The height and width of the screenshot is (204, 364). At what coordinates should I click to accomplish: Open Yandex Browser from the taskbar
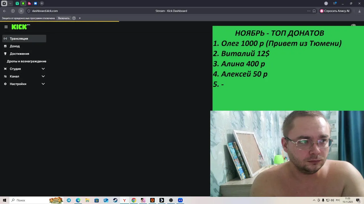click(125, 200)
